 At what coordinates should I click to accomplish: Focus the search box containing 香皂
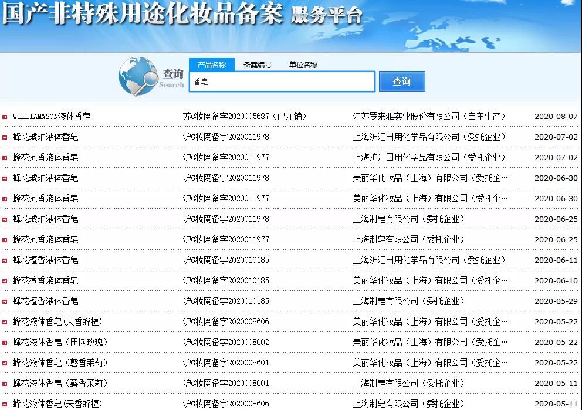click(282, 82)
